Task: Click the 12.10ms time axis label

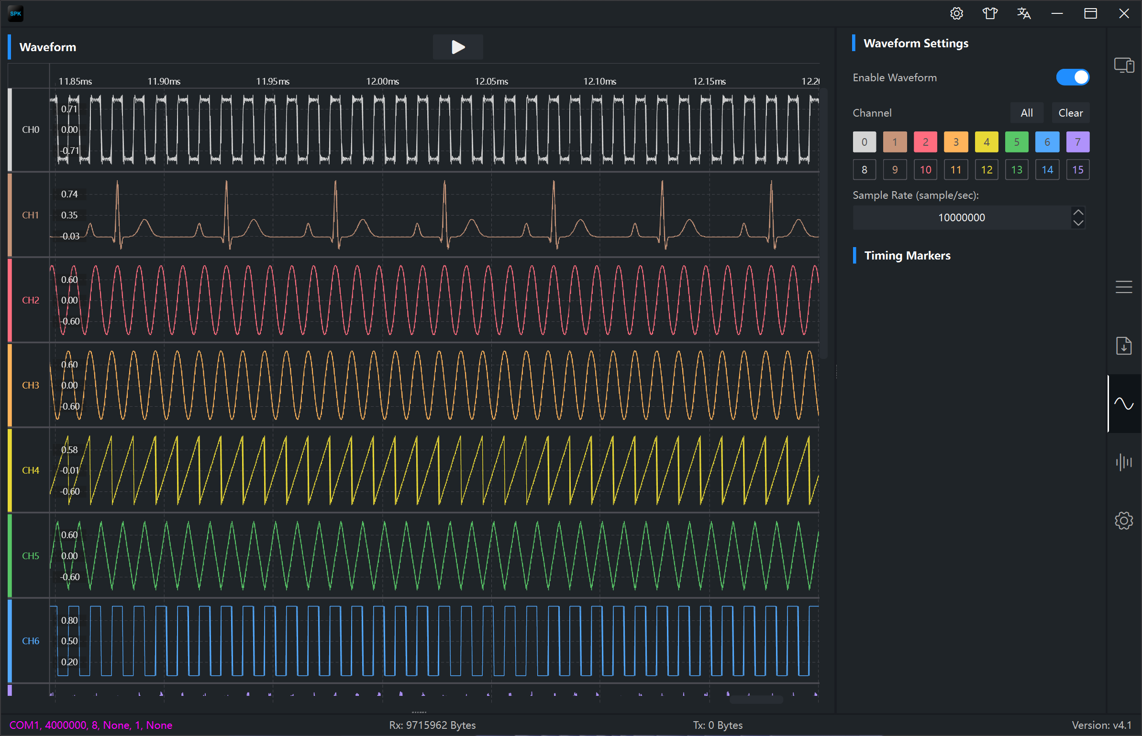Action: [600, 81]
